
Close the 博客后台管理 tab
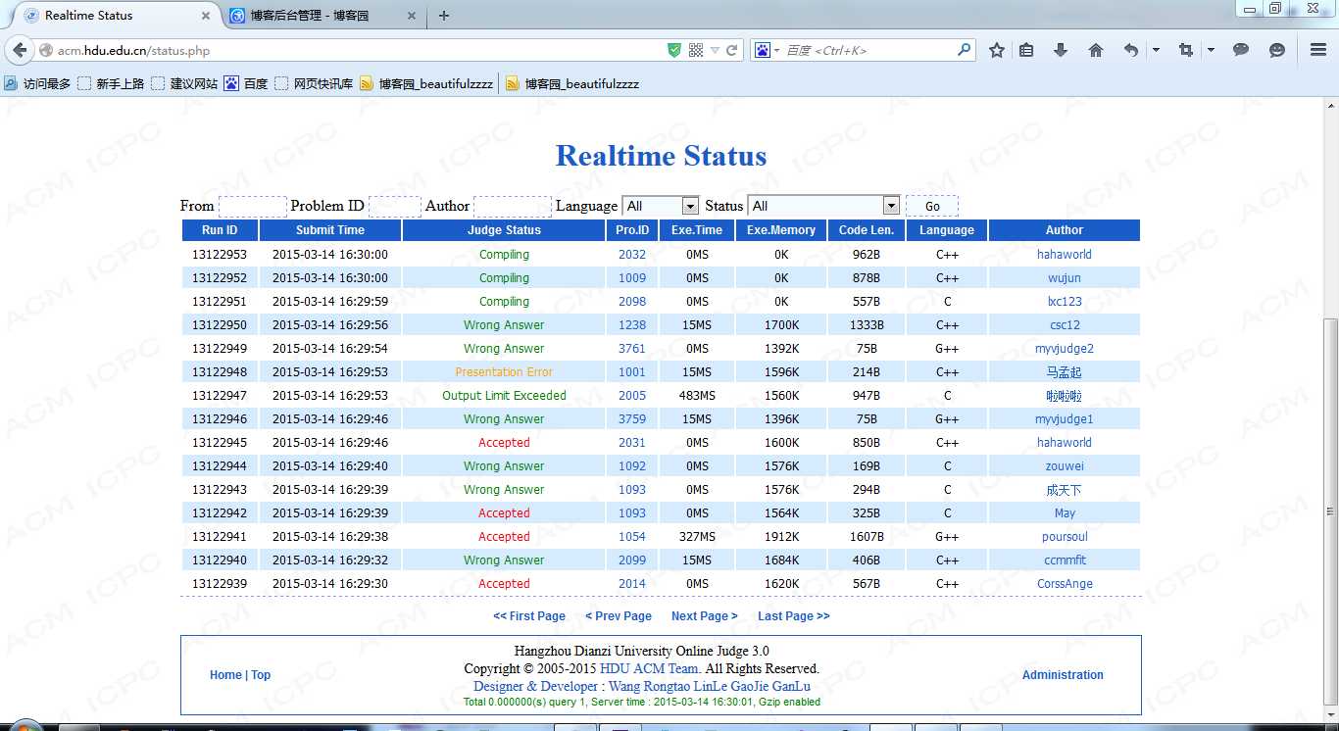point(412,16)
